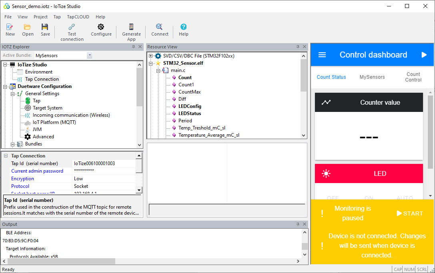This screenshot has width=435, height=273.
Task: Open the TapCLOUD menu
Action: pos(78,17)
